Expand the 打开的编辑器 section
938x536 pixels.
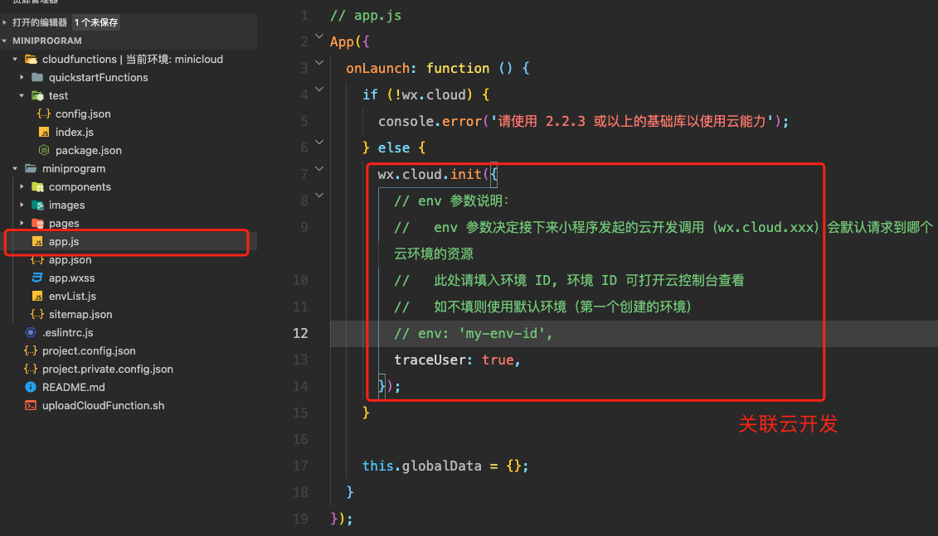coord(5,22)
